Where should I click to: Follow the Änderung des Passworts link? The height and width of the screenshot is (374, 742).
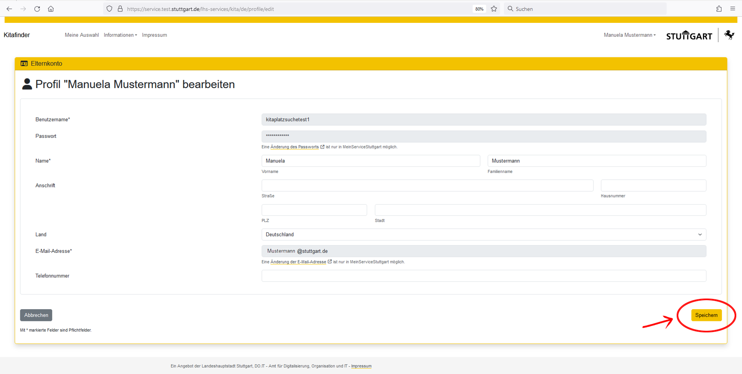294,147
